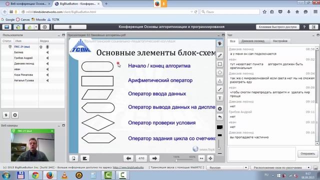This screenshot has height=180, width=320.
Task: Click the Firefox home icon
Action: [297, 12]
